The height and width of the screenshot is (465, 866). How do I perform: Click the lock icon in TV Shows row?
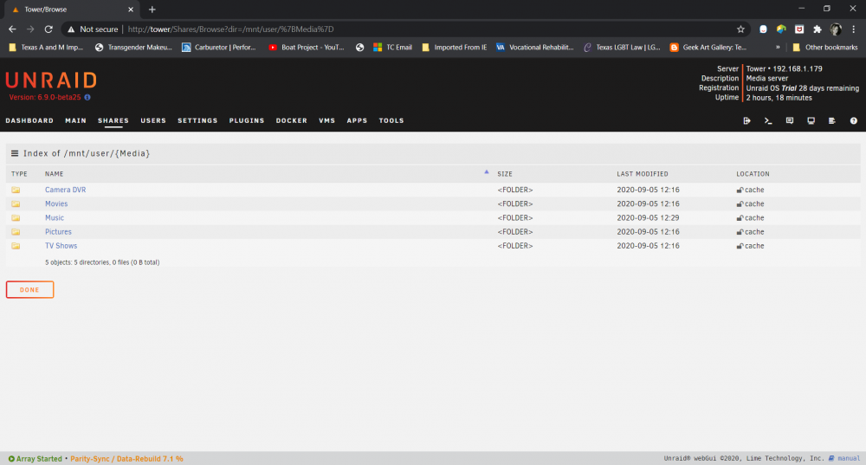(740, 246)
